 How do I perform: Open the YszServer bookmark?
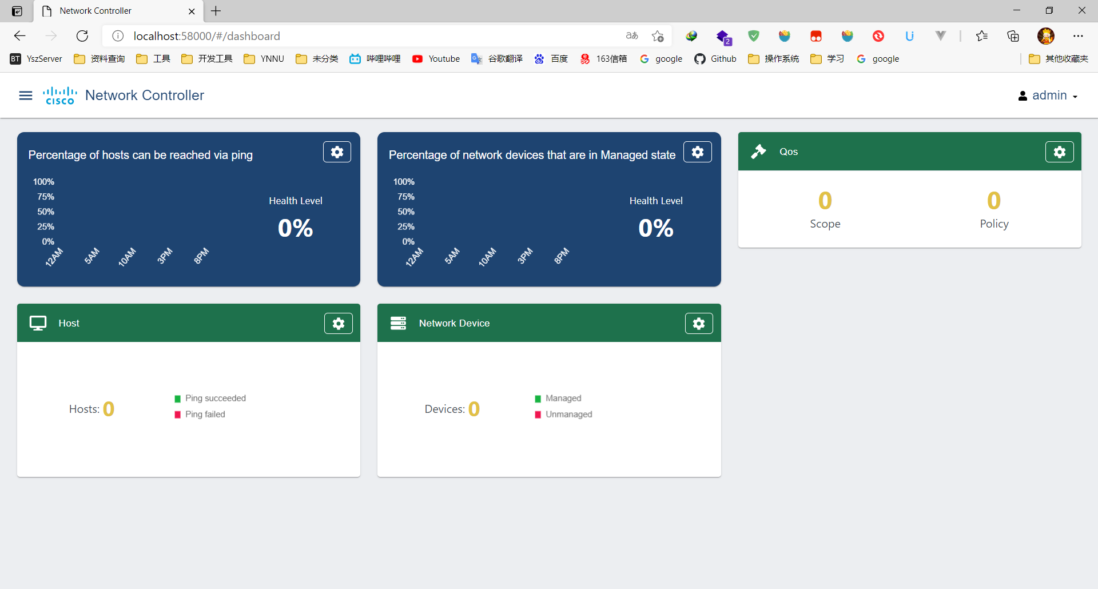[x=36, y=59]
